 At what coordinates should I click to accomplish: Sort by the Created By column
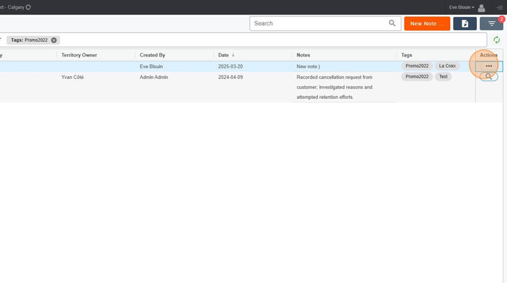[x=152, y=55]
